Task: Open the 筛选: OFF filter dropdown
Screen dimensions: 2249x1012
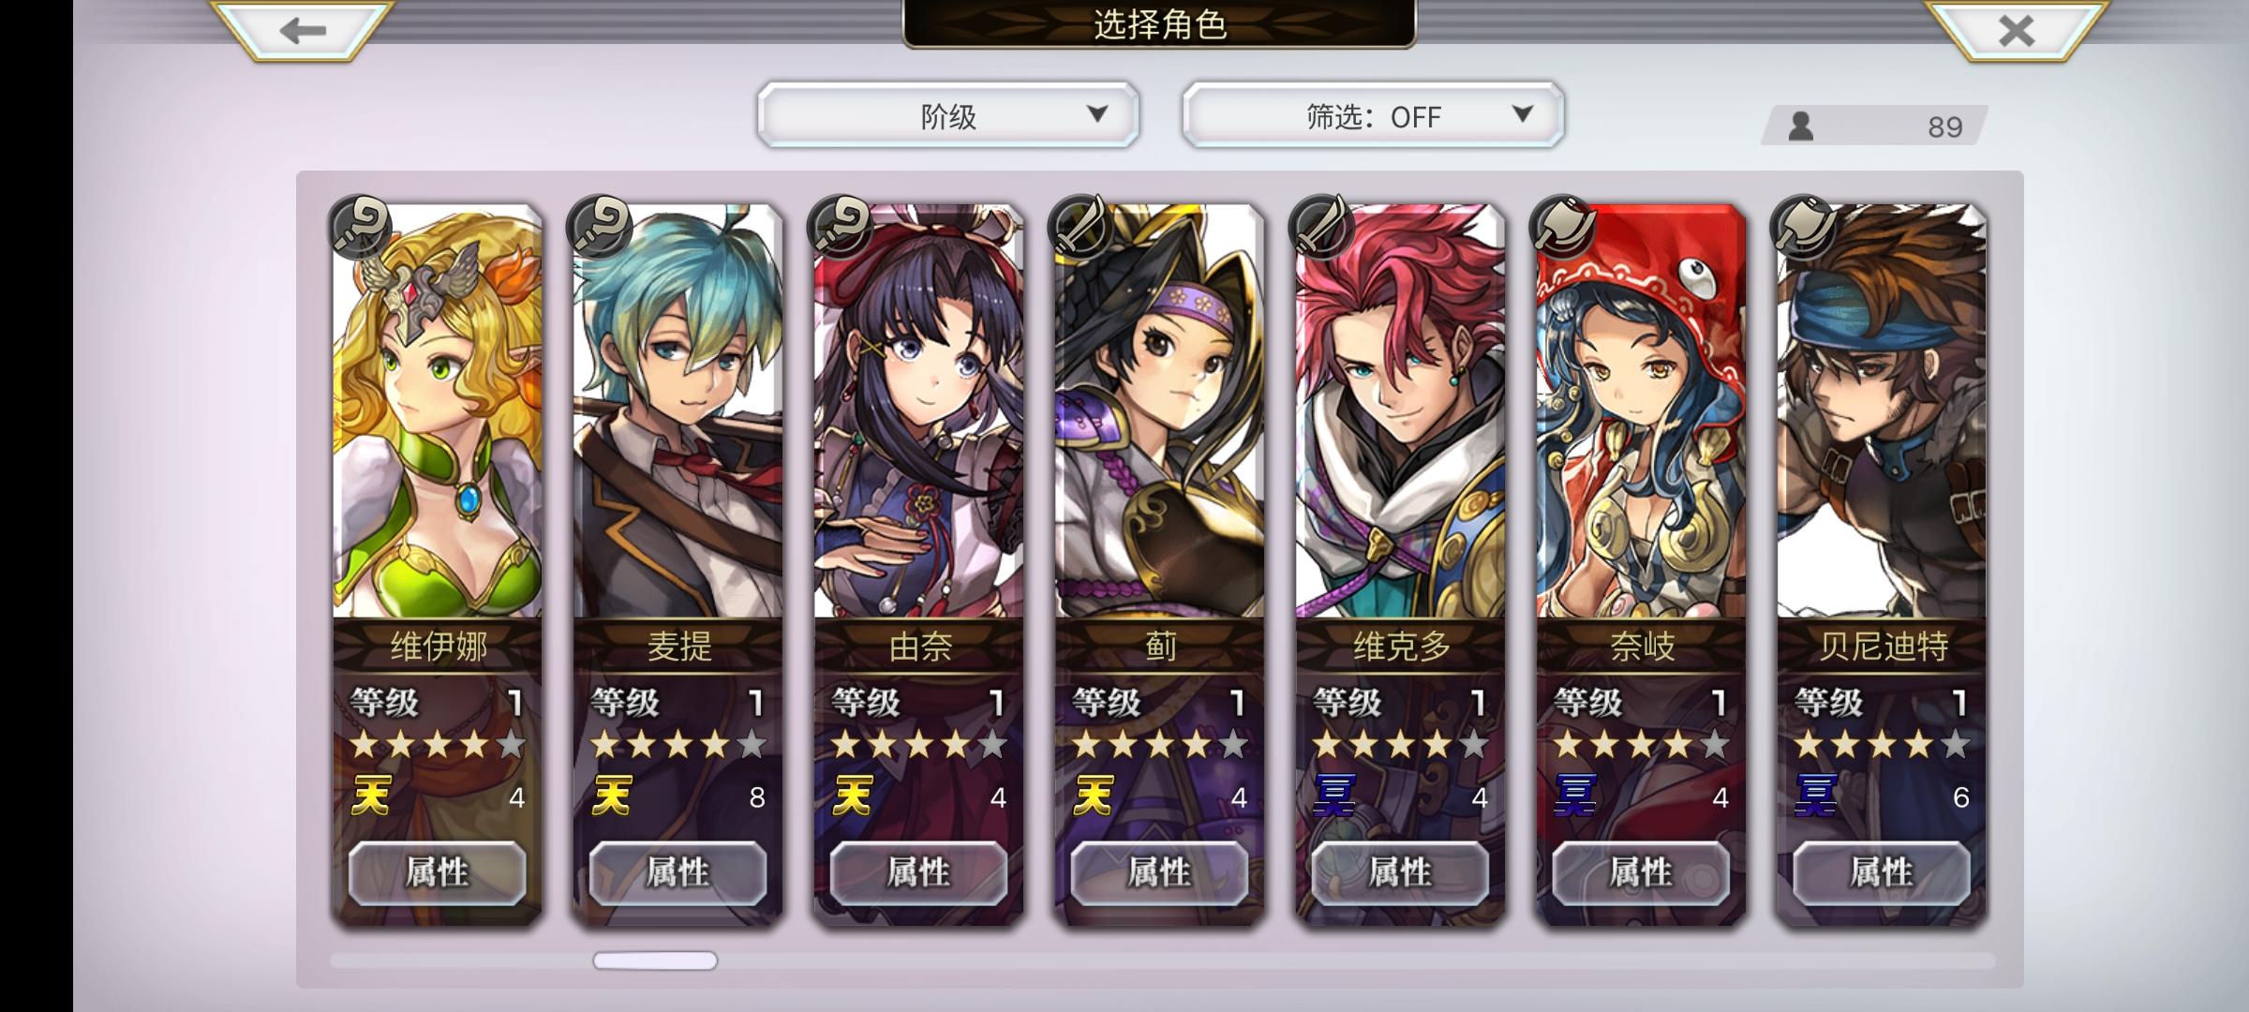Action: [x=1373, y=115]
